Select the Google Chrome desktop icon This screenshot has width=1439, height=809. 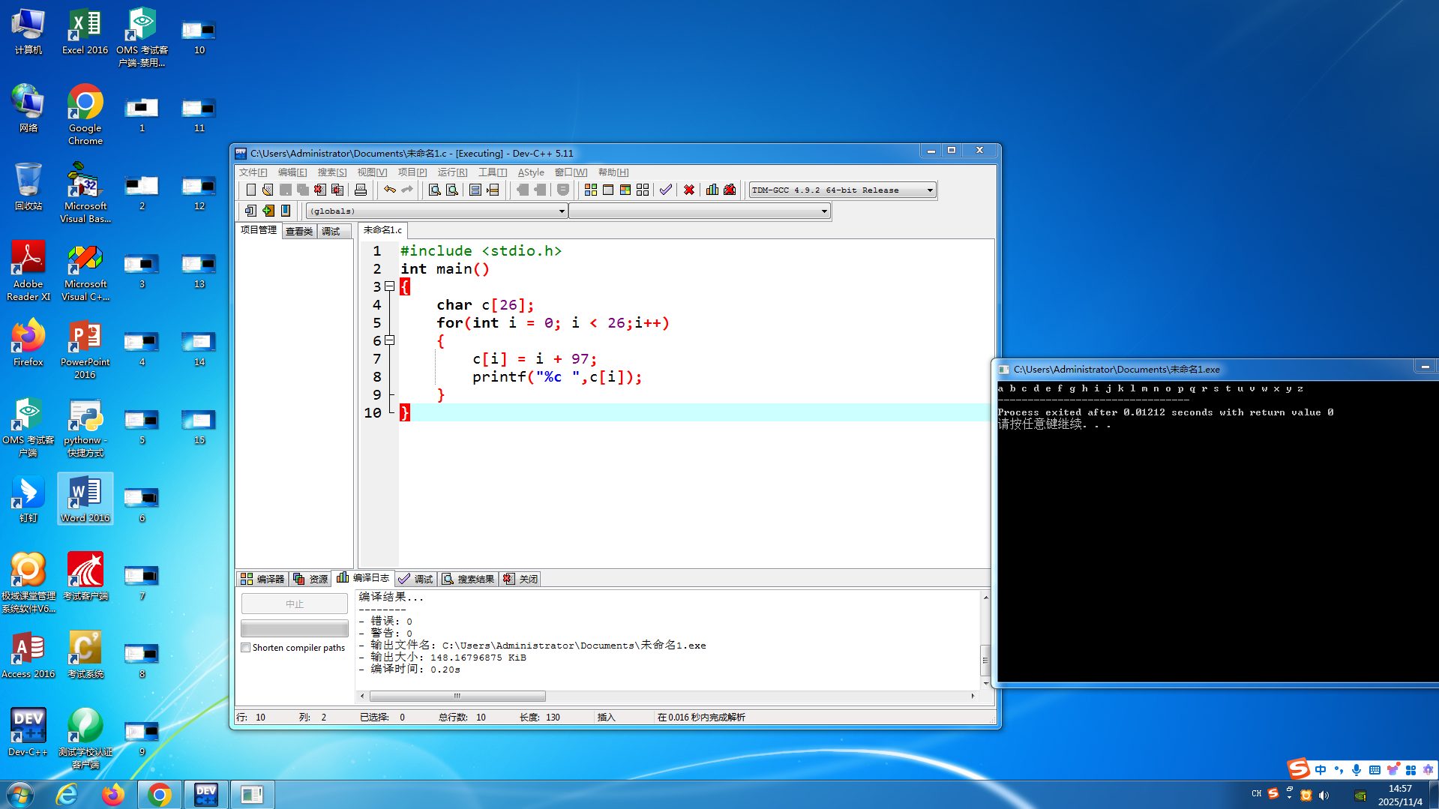(85, 115)
